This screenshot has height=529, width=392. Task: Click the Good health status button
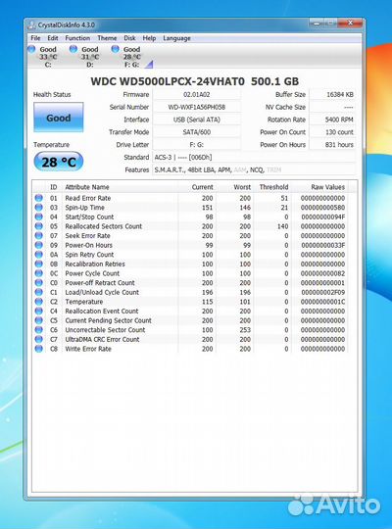[x=59, y=118]
